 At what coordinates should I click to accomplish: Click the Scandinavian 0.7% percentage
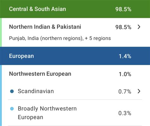coord(125,91)
